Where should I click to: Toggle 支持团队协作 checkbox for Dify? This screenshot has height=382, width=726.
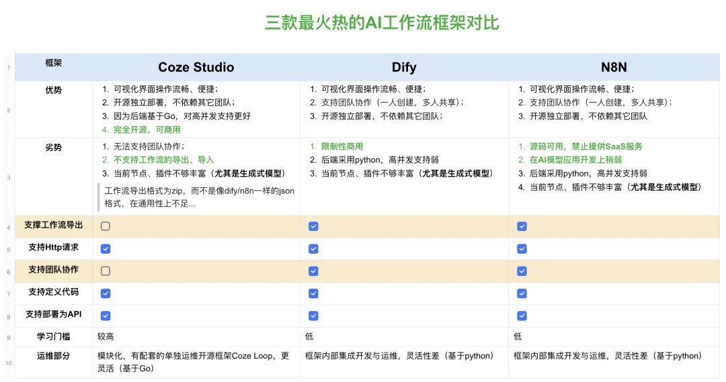pos(313,271)
